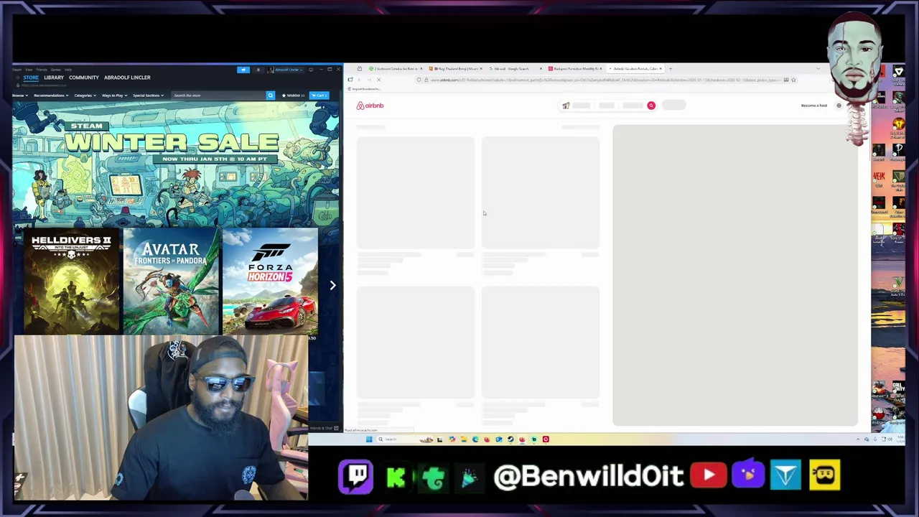The height and width of the screenshot is (517, 919).
Task: Open Steam View menu
Action: tap(29, 70)
